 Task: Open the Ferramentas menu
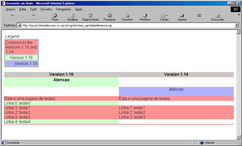pos(63,9)
